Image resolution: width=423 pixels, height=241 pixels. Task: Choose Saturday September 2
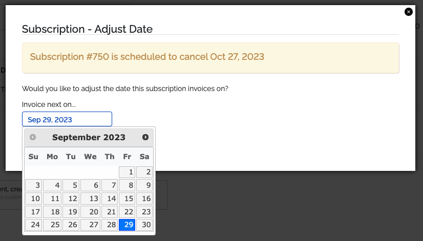(x=144, y=172)
